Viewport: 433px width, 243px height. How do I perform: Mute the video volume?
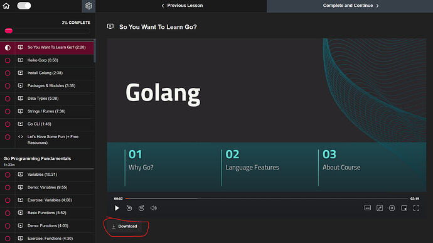154,208
